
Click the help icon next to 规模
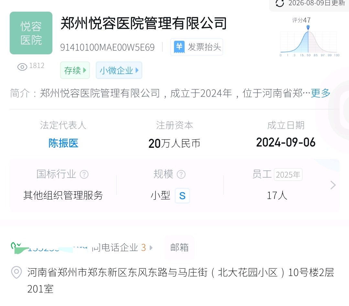181,174
